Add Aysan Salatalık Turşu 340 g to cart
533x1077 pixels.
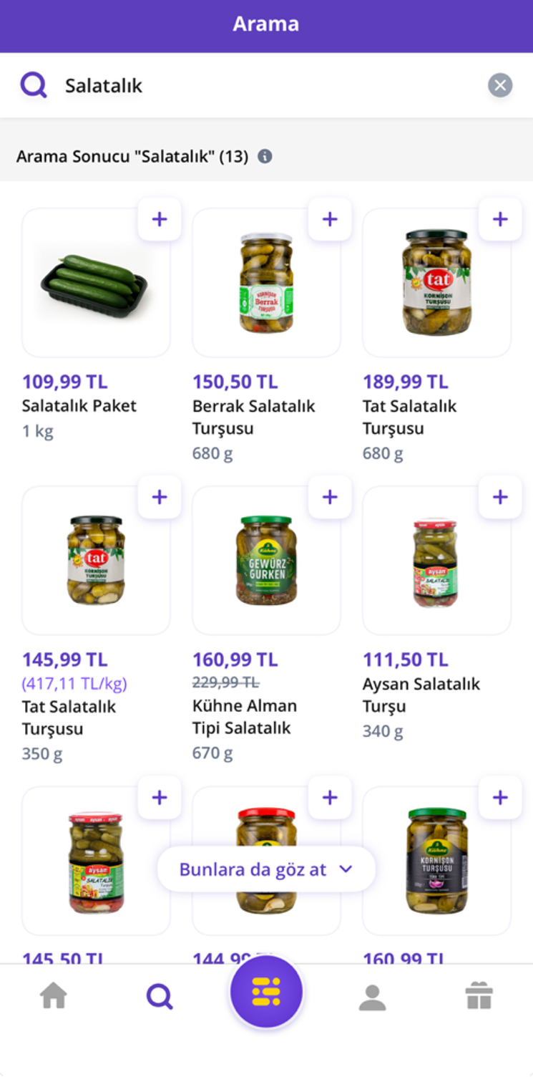click(x=500, y=497)
